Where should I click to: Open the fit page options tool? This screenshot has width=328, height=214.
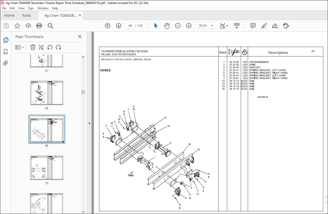(x=224, y=26)
